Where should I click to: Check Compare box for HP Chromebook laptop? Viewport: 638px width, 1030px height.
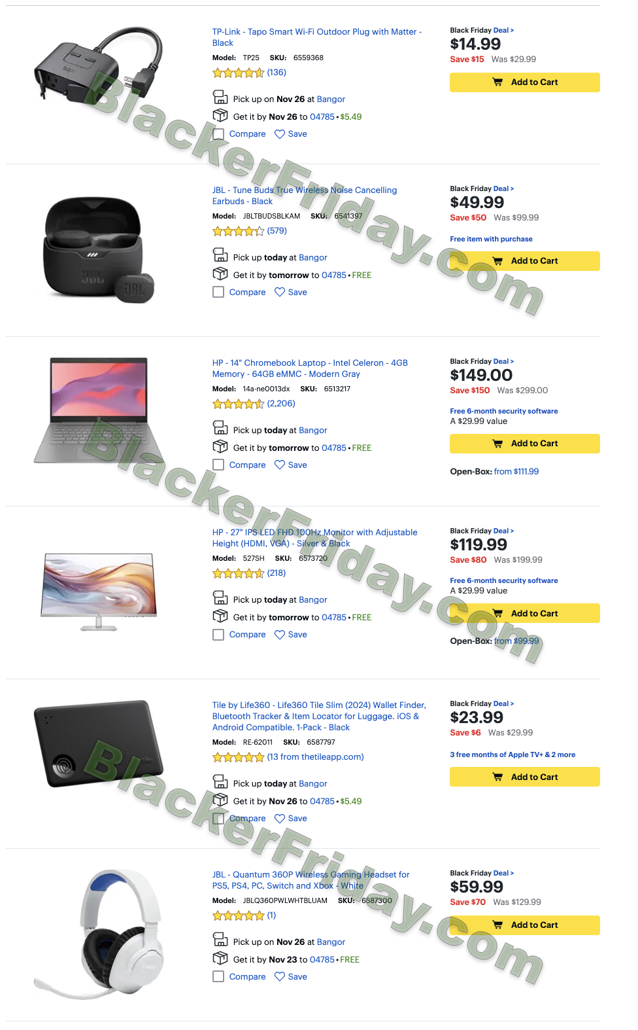pyautogui.click(x=218, y=465)
